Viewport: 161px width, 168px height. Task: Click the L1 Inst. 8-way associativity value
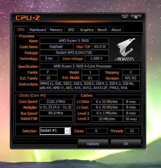click(131, 107)
